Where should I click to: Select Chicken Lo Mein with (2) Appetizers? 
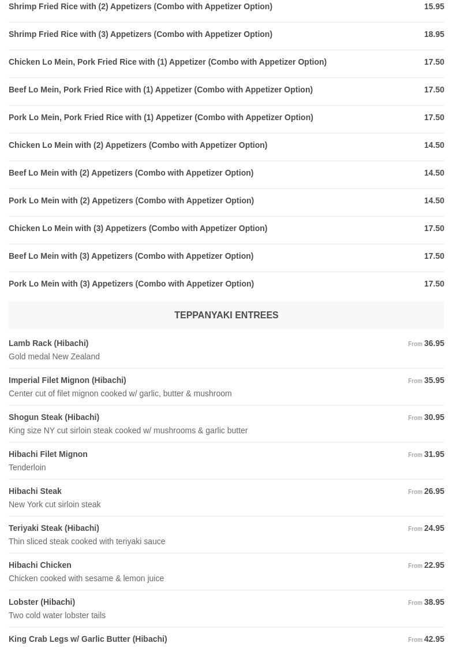tap(138, 145)
